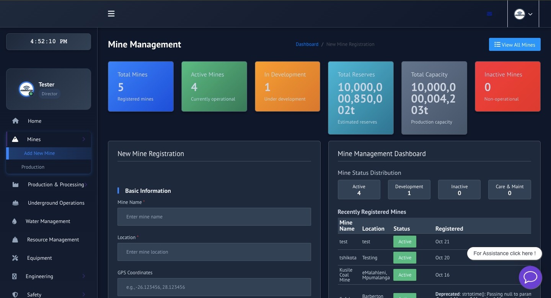Click the Water Management droplet icon
The width and height of the screenshot is (551, 298).
tap(15, 221)
